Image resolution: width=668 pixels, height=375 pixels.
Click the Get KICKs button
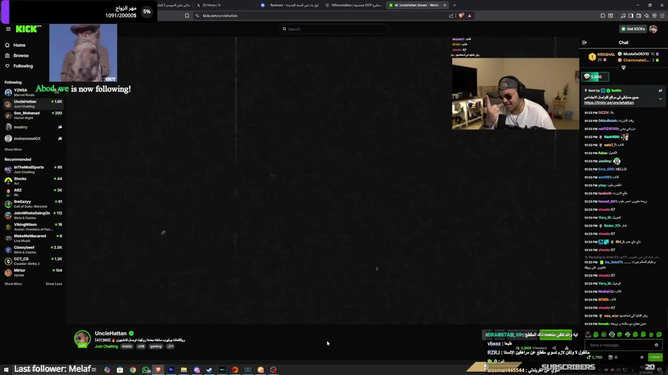(633, 29)
